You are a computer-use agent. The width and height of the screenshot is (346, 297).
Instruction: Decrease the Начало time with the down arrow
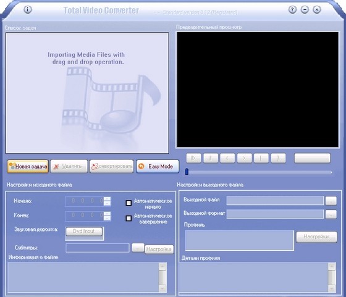tap(108, 204)
